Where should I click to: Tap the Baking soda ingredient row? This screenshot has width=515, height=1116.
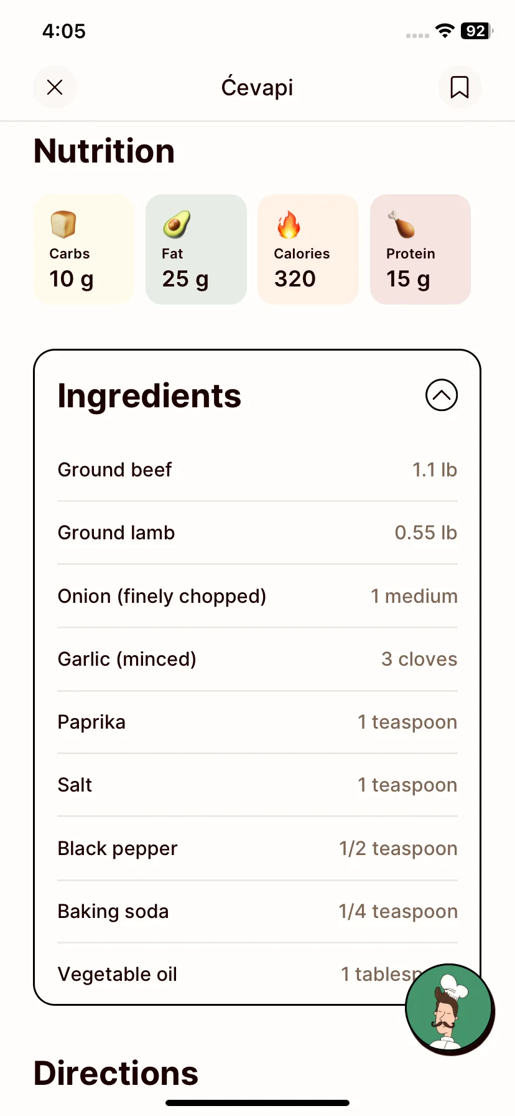[x=257, y=911]
